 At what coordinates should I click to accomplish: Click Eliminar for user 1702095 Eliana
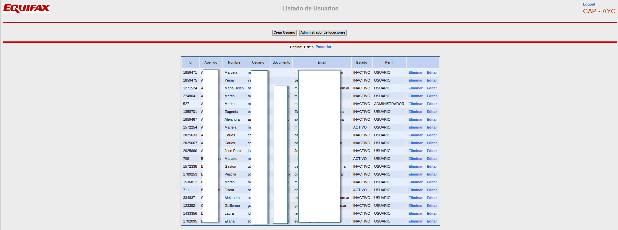coord(415,221)
